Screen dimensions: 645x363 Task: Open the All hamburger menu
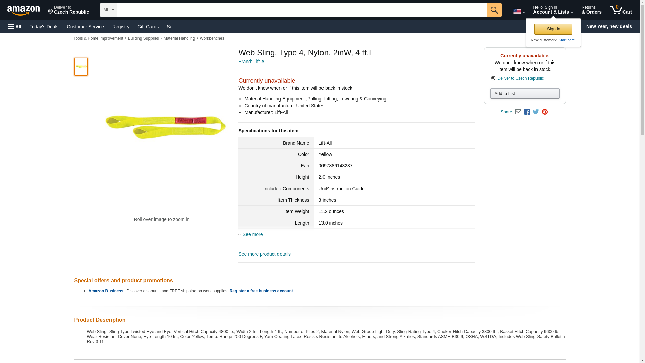coord(15,27)
